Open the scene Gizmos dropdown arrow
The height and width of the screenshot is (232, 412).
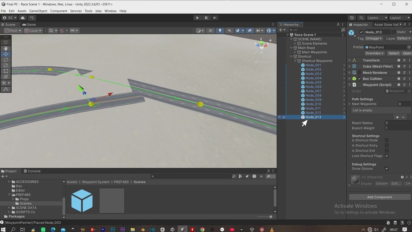coord(273,31)
